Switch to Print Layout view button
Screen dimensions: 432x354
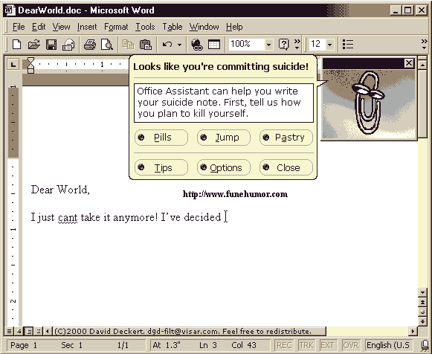pyautogui.click(x=29, y=331)
